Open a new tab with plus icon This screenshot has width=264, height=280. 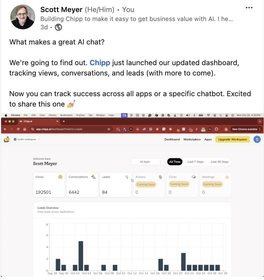64,121
